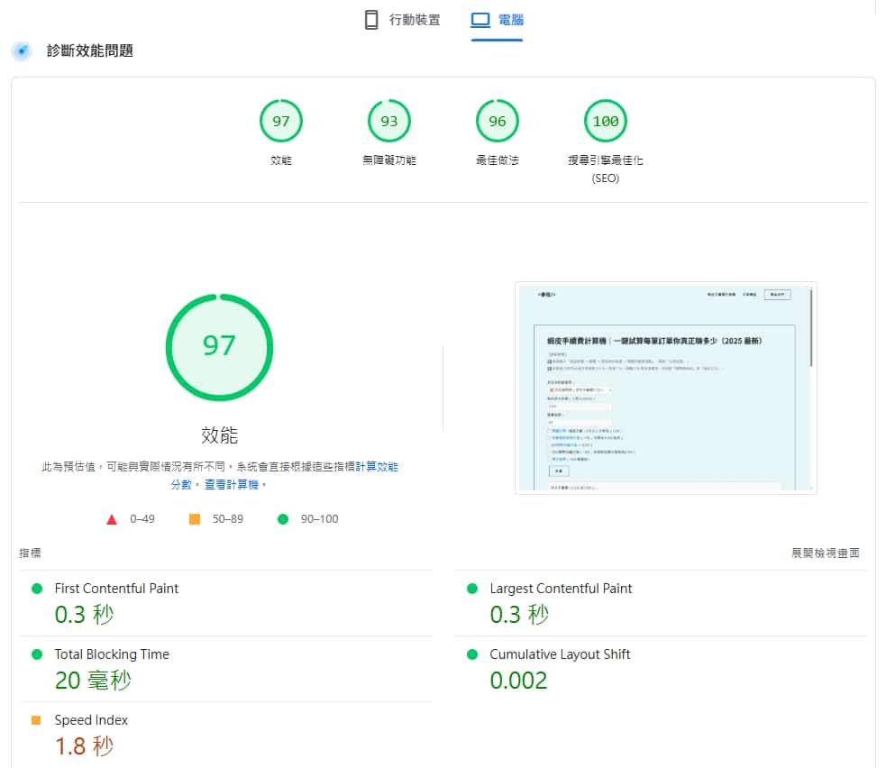Click the red triangle 0–49 legend icon

tap(112, 519)
